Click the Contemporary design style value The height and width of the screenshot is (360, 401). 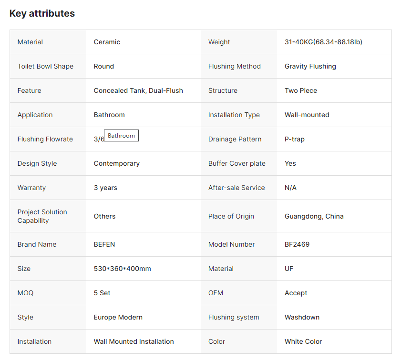pyautogui.click(x=116, y=163)
